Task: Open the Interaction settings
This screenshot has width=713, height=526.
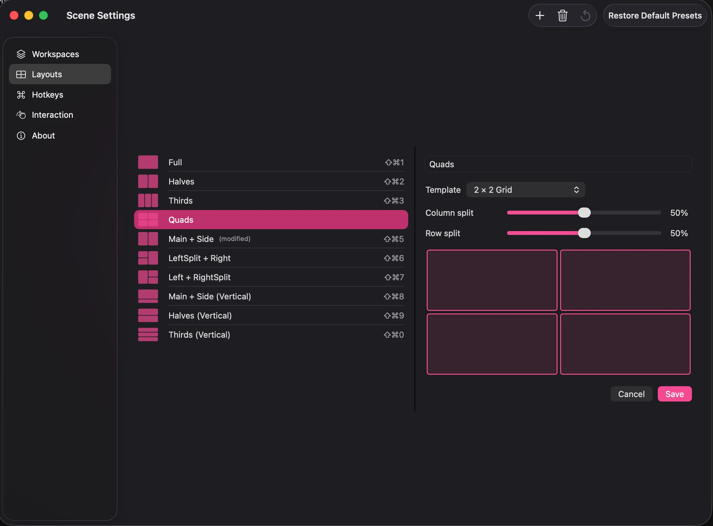Action: [x=60, y=115]
